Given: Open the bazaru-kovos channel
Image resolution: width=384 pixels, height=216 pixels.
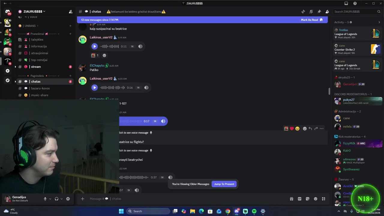Looking at the screenshot, I should [45, 88].
